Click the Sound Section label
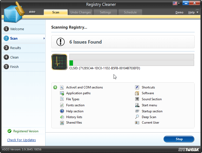 (x=151, y=99)
